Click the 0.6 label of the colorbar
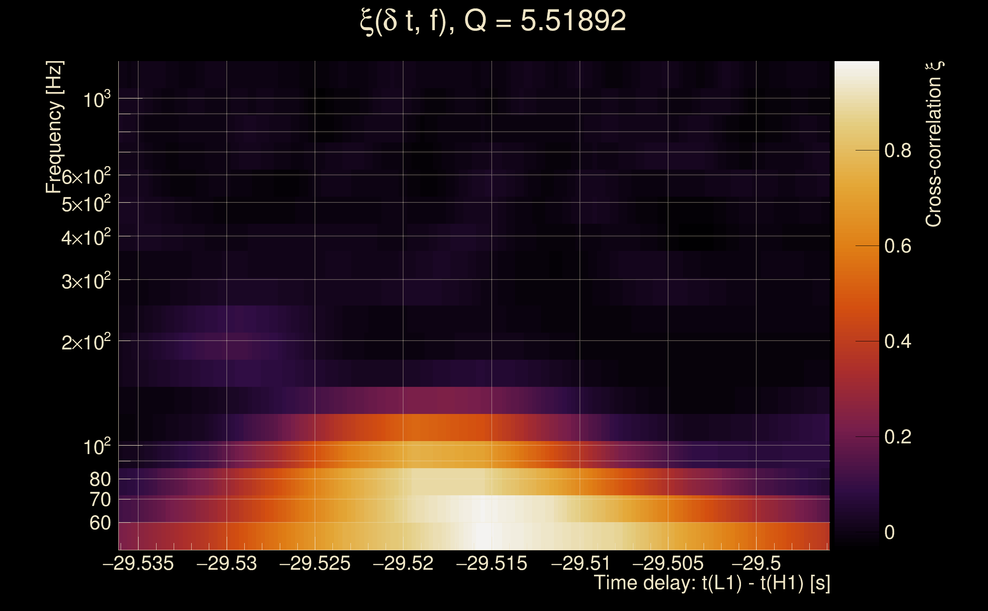Screen dimensions: 988x611 pyautogui.click(x=898, y=246)
